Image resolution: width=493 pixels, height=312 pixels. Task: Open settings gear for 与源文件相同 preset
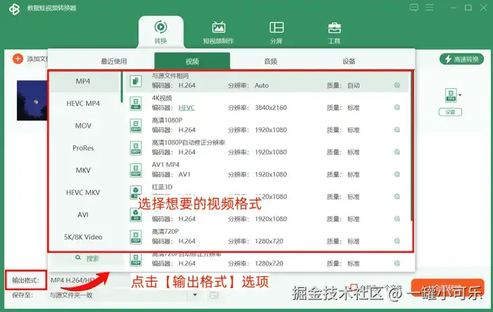[397, 85]
